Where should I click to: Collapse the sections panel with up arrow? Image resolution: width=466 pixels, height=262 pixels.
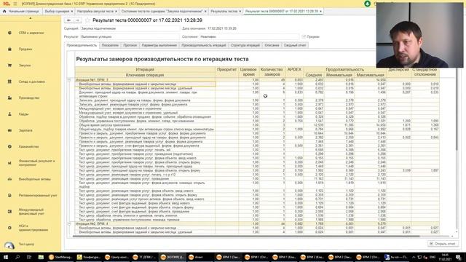pyautogui.click(x=31, y=18)
